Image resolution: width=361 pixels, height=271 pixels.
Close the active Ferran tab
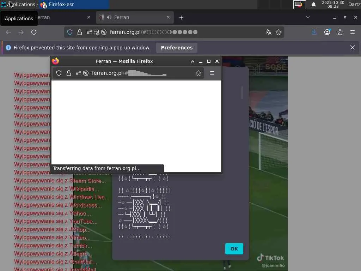pyautogui.click(x=168, y=17)
